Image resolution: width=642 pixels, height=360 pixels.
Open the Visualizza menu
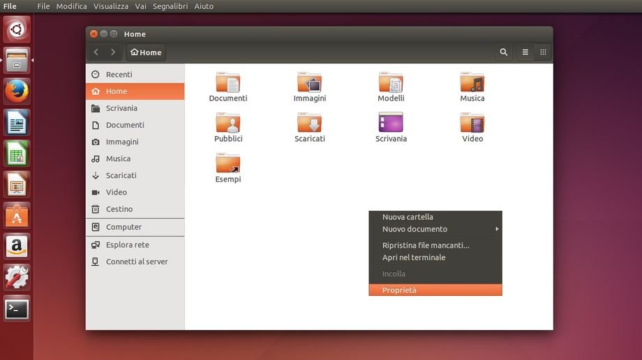pos(111,6)
